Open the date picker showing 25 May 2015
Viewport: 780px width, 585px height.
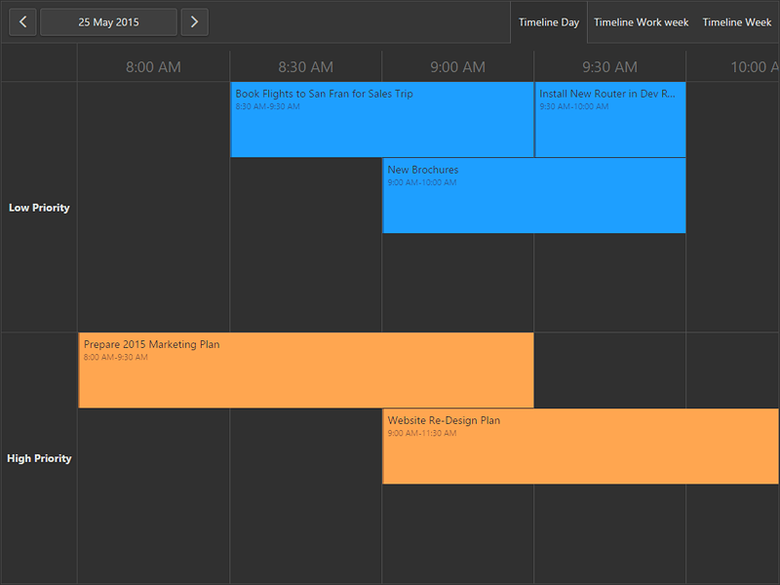point(108,21)
